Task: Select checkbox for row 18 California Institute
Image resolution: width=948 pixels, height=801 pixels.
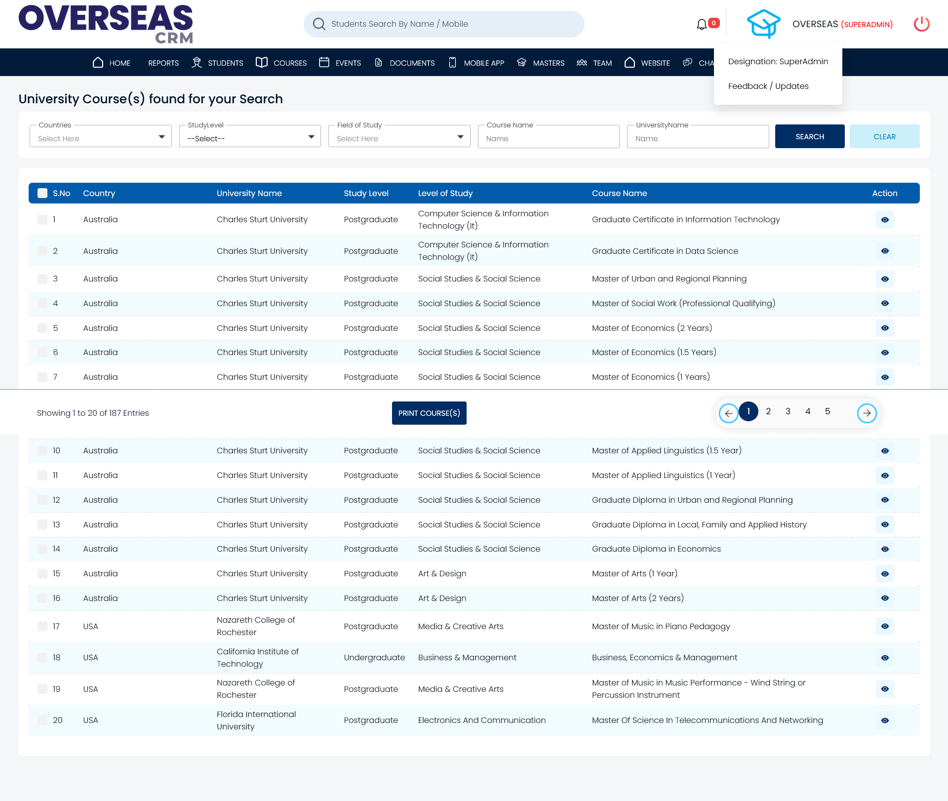Action: coord(43,658)
